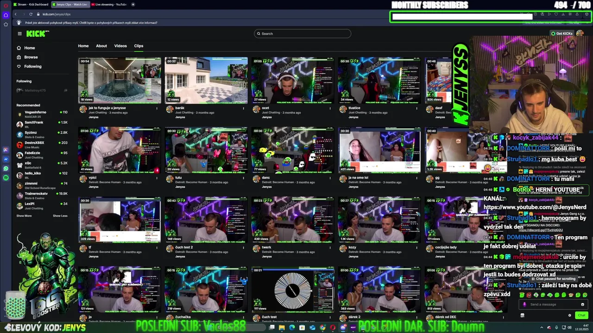The height and width of the screenshot is (333, 593).
Task: Open Following in the sidebar
Action: 29,66
